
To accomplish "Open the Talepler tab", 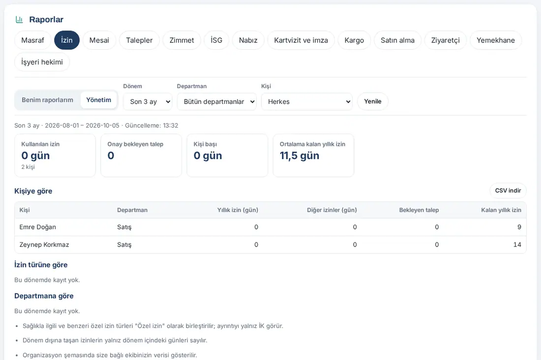I will (139, 40).
